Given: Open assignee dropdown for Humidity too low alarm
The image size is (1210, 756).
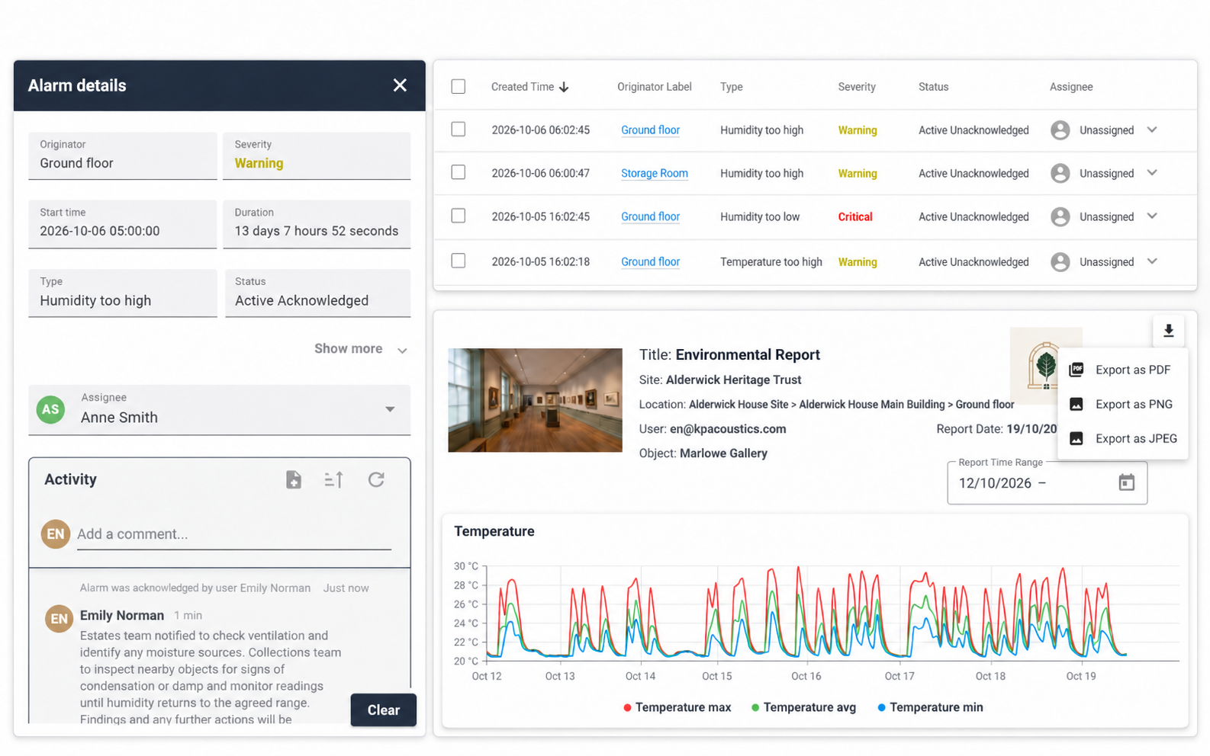Looking at the screenshot, I should [x=1152, y=216].
